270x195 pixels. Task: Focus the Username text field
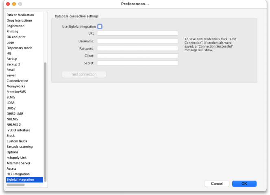click(137, 41)
